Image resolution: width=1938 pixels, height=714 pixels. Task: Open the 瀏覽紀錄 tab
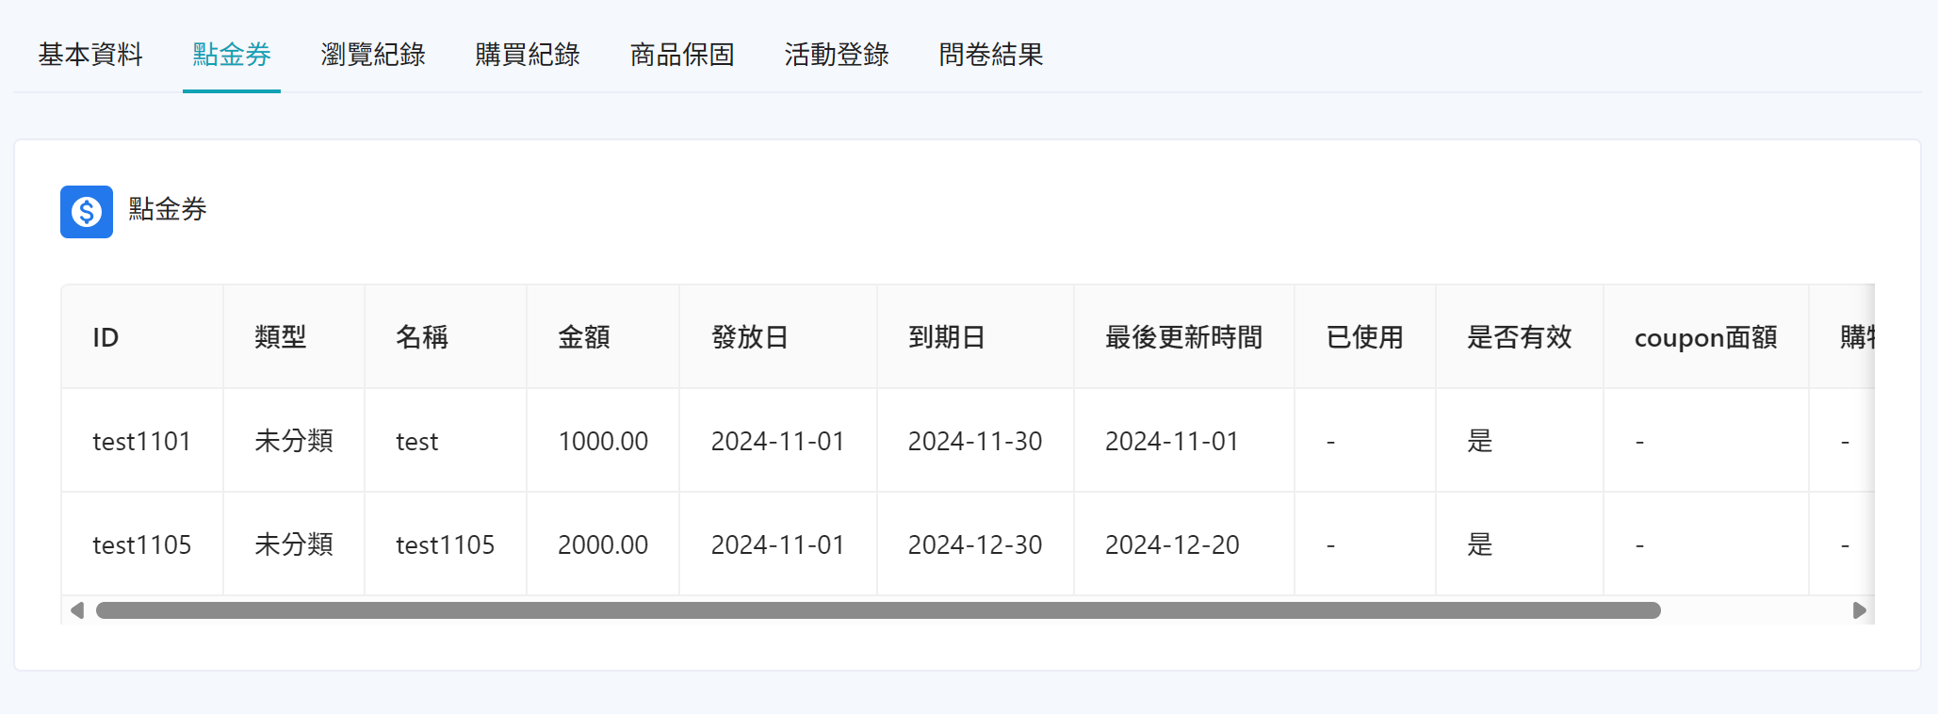point(373,55)
